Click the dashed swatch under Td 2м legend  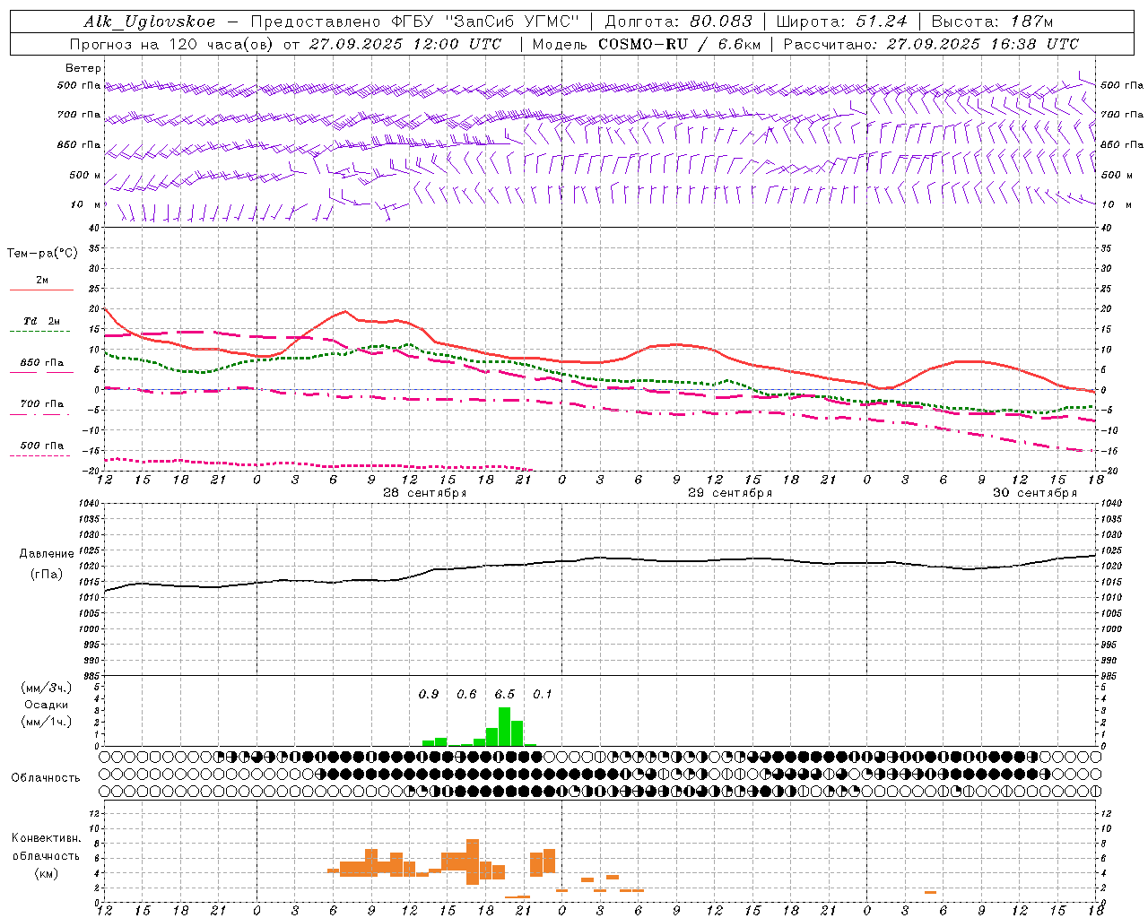point(39,331)
